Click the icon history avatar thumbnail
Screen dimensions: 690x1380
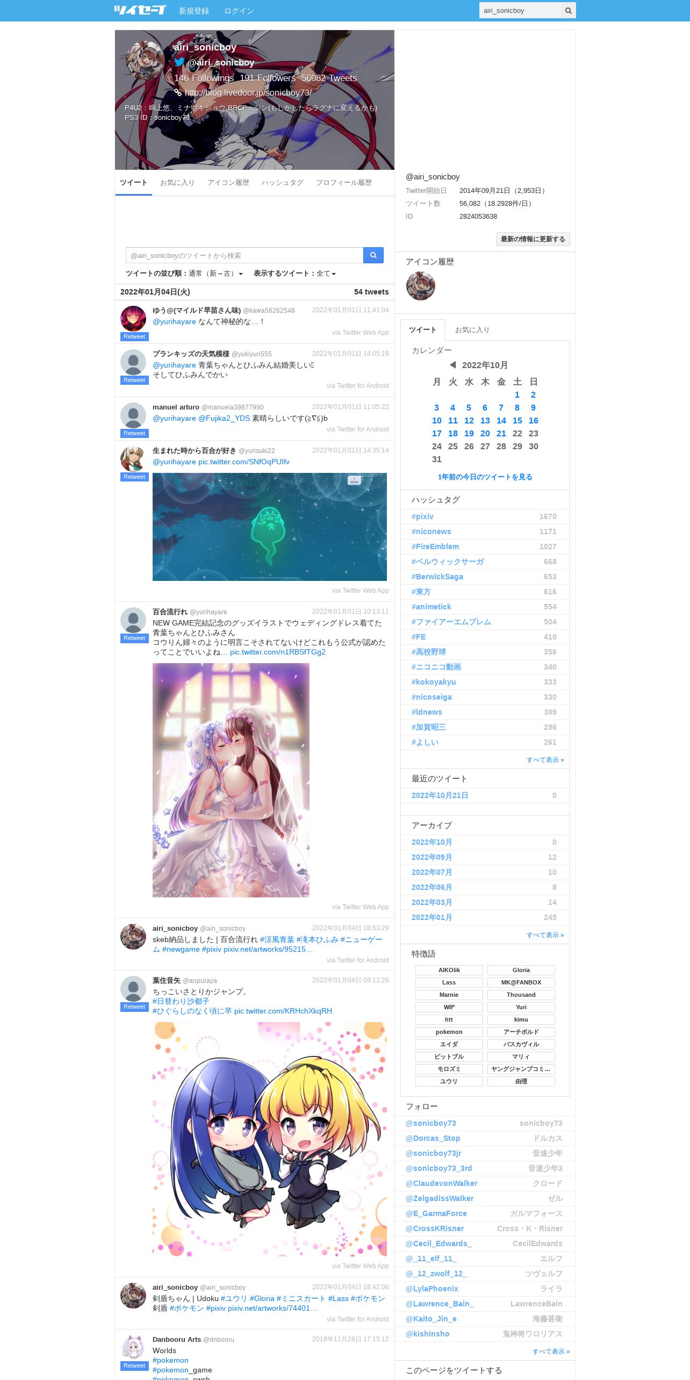click(420, 285)
